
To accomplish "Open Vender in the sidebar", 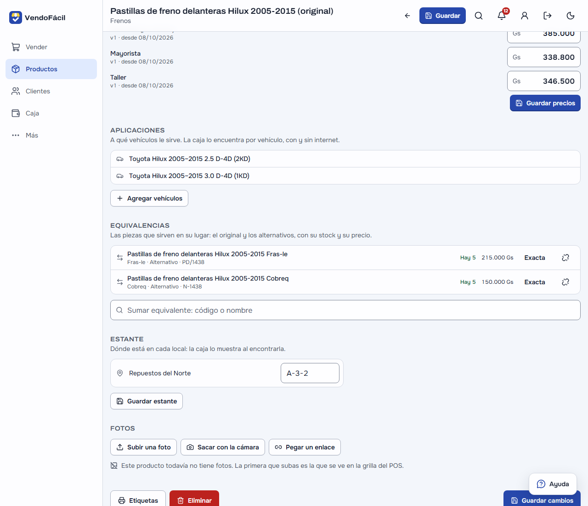I will point(51,47).
